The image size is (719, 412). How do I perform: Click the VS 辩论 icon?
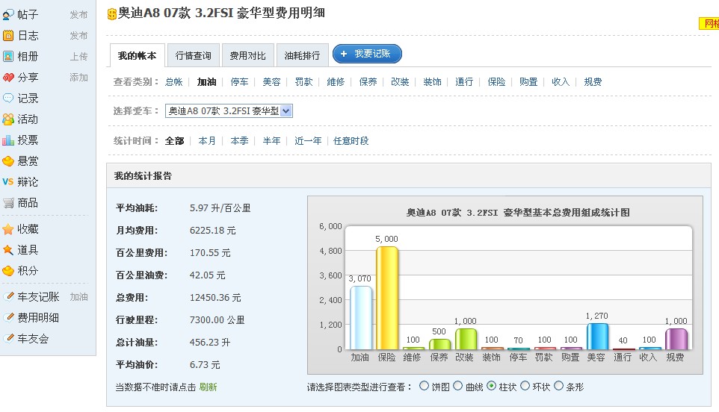(7, 181)
